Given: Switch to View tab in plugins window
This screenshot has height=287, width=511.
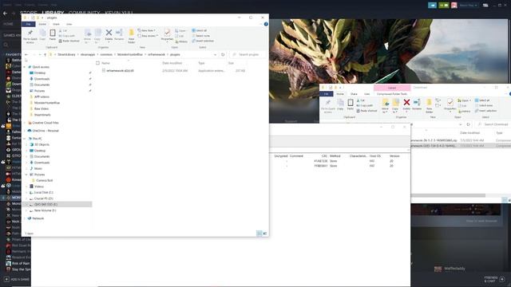Looking at the screenshot, I should pyautogui.click(x=69, y=24).
